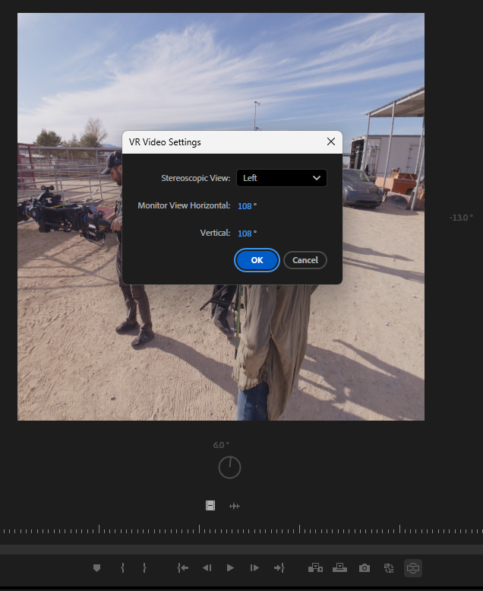The width and height of the screenshot is (483, 591).
Task: Jump to the In point
Action: [x=182, y=567]
